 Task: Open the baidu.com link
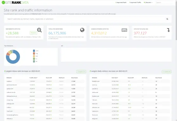95,96
